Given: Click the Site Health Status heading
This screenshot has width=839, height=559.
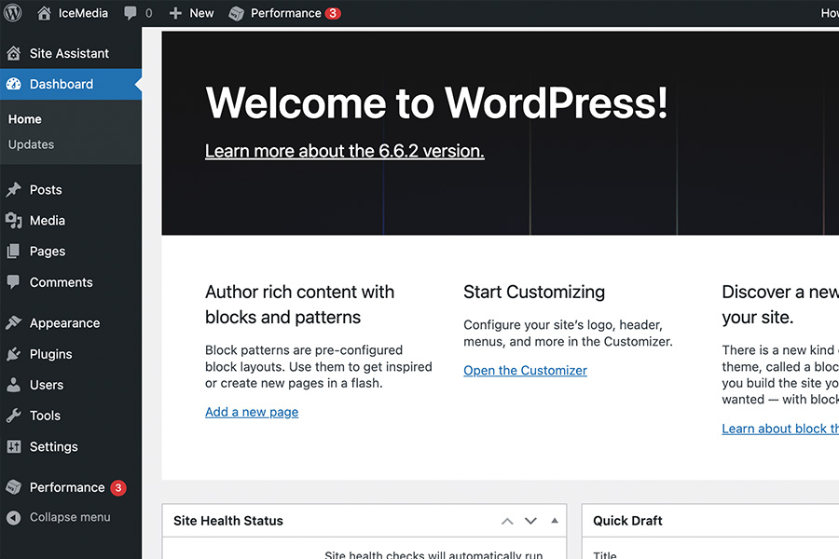Looking at the screenshot, I should [228, 521].
